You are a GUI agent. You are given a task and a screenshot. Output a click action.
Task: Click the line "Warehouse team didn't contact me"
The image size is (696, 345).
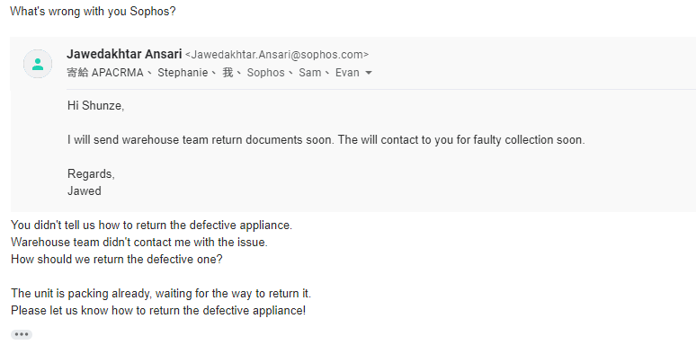point(139,243)
